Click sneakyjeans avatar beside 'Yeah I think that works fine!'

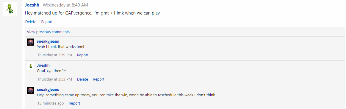[30, 42]
